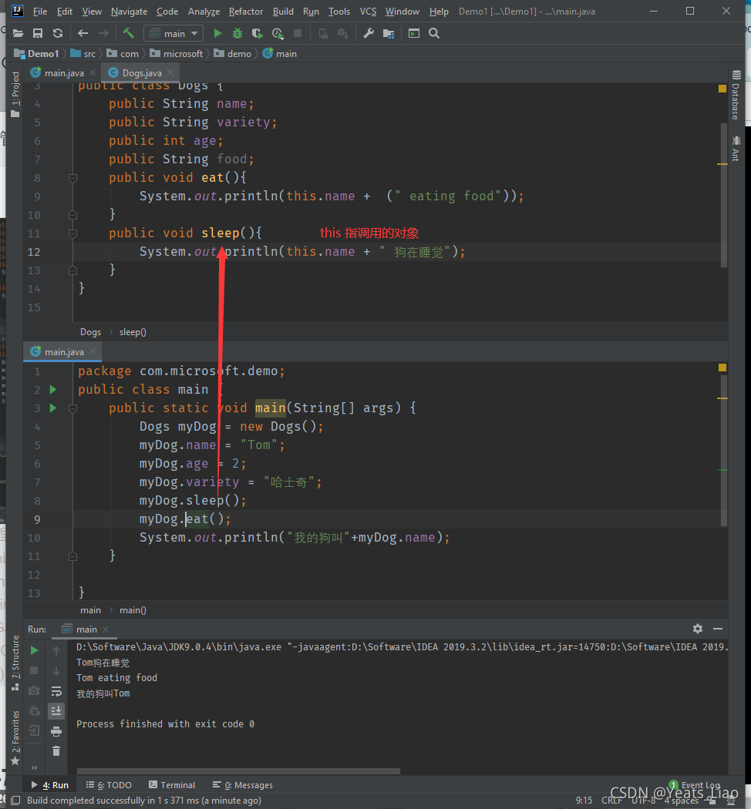Toggle the 4: Run bottom tool window tab

[x=50, y=785]
